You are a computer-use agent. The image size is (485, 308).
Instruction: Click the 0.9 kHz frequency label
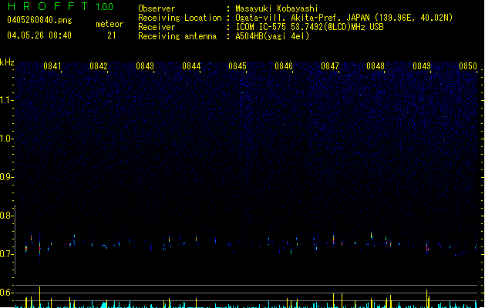pyautogui.click(x=7, y=177)
